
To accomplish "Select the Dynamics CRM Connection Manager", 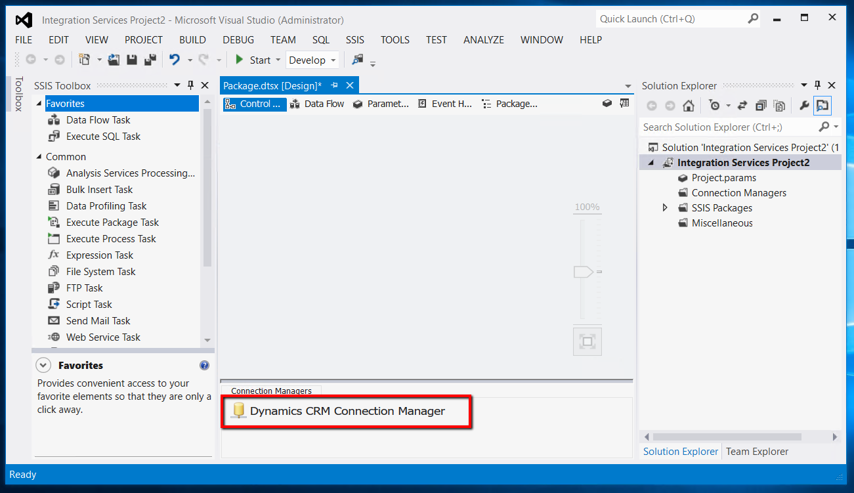I will [x=346, y=411].
